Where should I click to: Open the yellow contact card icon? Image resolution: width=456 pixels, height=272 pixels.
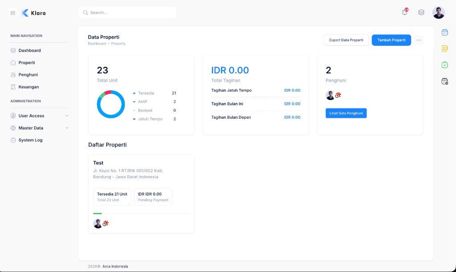coord(445,48)
